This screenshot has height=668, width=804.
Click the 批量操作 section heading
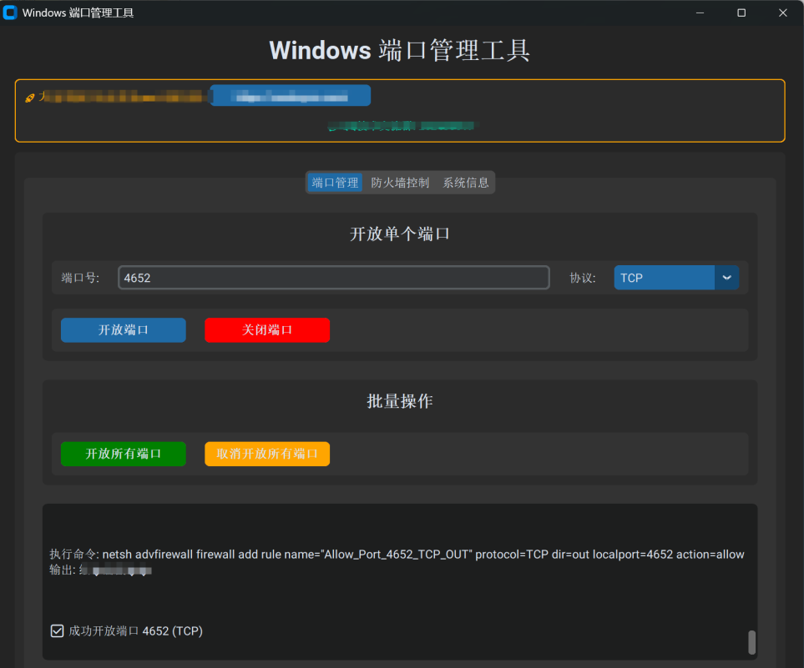[x=399, y=401]
